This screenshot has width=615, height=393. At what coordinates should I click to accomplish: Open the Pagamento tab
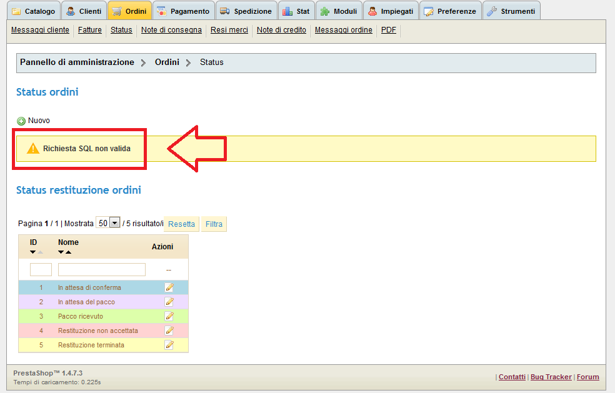click(184, 11)
